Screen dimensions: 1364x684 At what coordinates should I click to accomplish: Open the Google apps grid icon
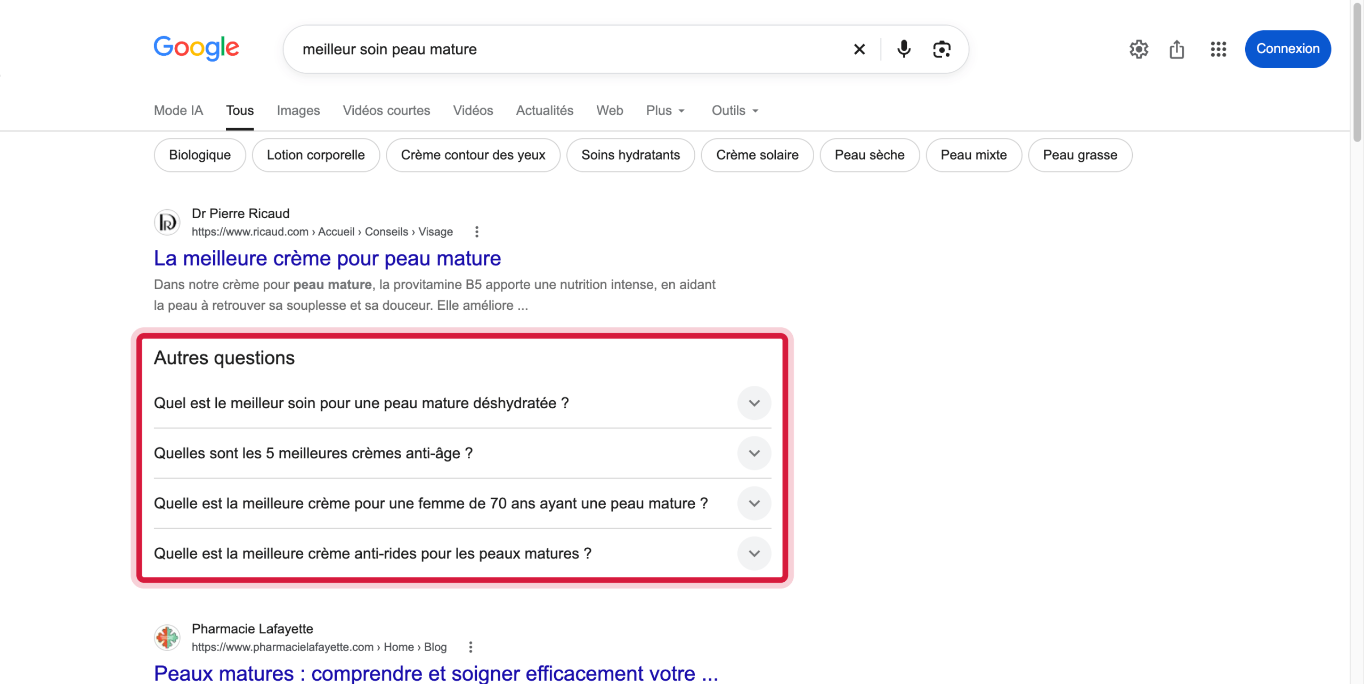1218,49
